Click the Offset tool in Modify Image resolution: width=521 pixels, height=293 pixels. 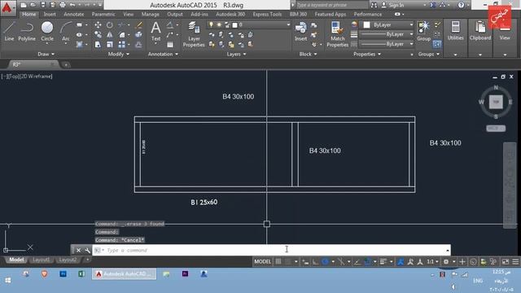tap(139, 44)
